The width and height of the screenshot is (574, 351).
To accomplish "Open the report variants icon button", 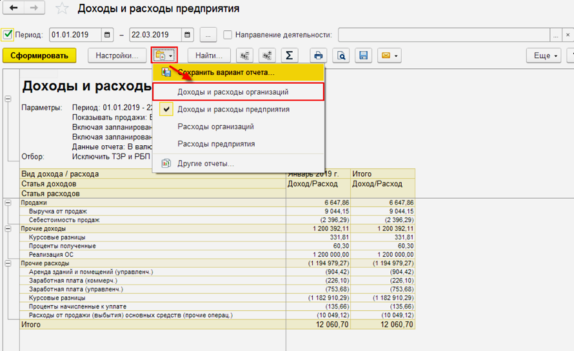I will pos(164,55).
